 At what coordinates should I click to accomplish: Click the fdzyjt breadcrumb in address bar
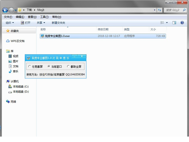(41, 10)
